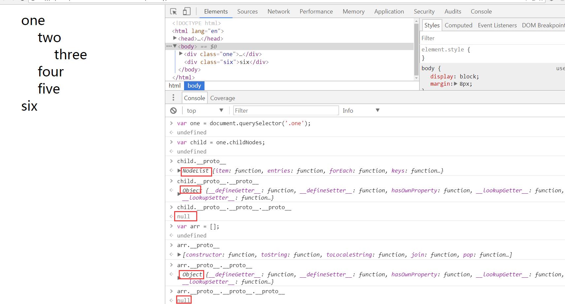The width and height of the screenshot is (565, 304).
Task: Focus the console Filter input
Action: click(x=286, y=111)
